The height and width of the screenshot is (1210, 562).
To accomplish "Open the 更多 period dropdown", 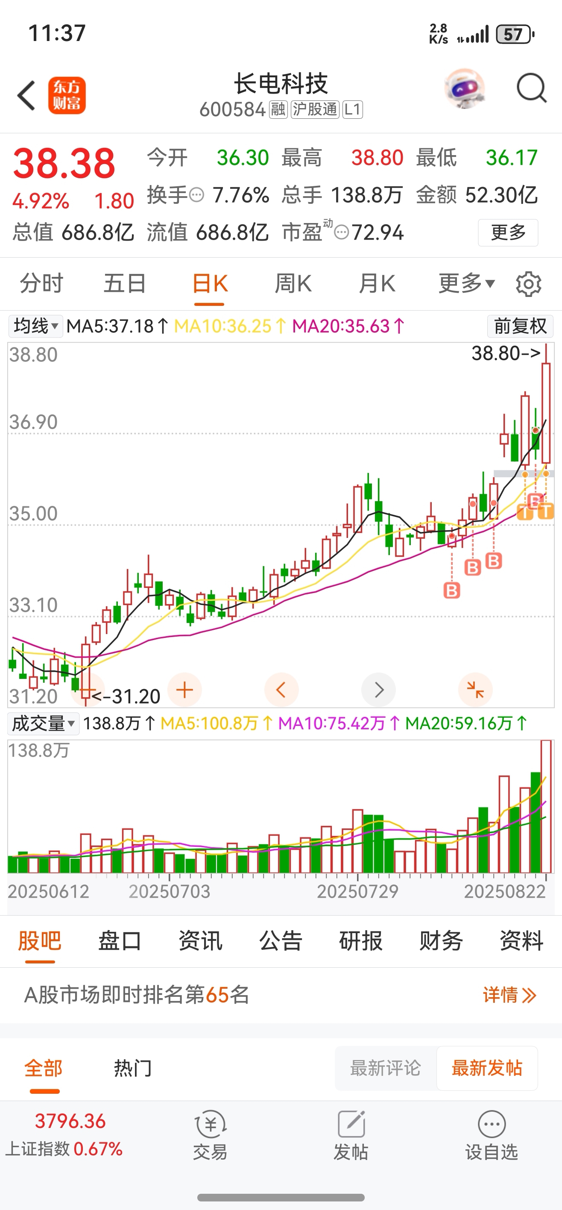I will point(467,284).
